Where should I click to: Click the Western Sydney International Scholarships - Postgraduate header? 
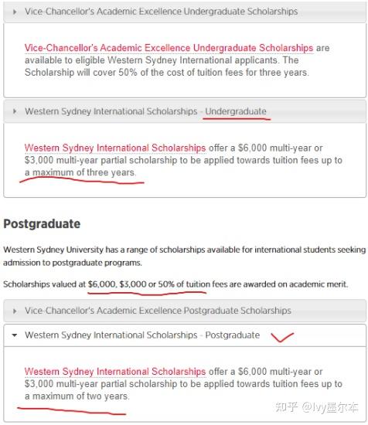click(185, 335)
